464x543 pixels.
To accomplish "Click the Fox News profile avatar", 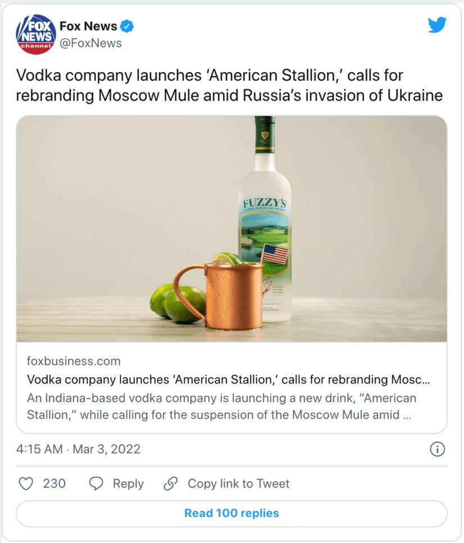I will click(x=35, y=34).
